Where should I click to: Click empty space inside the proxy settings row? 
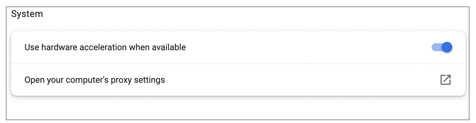tap(301, 80)
